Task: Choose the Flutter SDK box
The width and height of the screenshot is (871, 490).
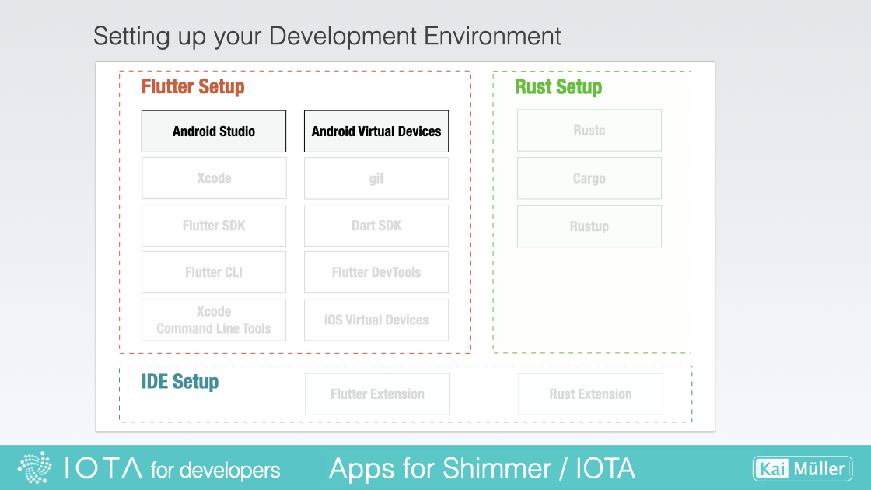Action: point(214,226)
